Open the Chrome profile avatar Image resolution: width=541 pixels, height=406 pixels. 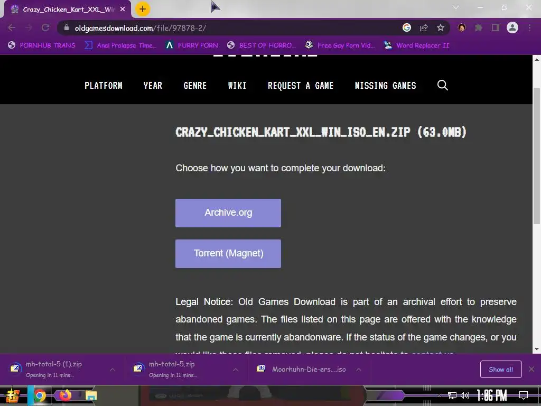(512, 27)
